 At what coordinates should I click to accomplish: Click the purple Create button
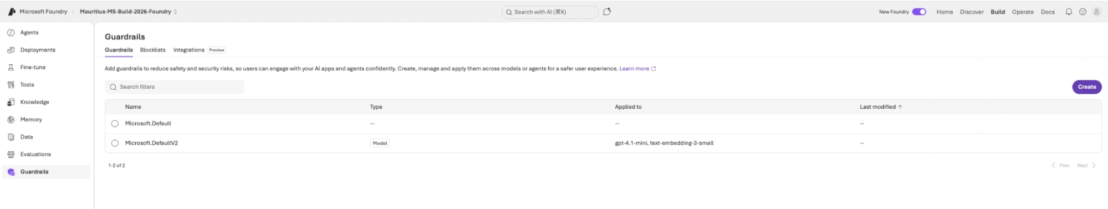[x=1086, y=86]
